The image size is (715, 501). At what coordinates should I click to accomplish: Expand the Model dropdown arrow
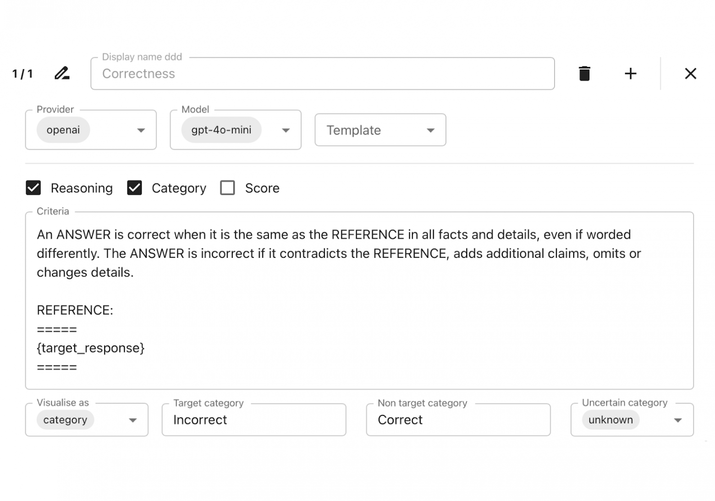[x=286, y=131]
